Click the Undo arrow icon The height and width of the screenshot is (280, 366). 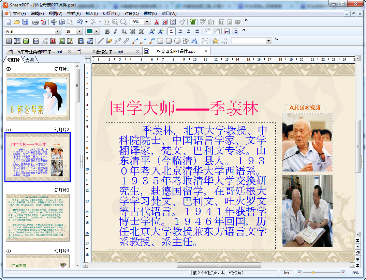(80, 22)
